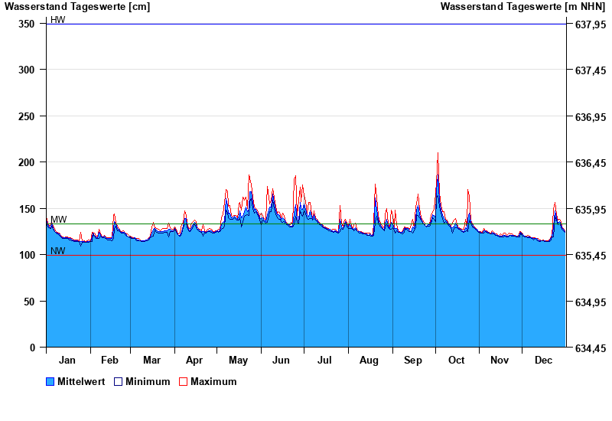
Task: Click the MW mean water line label
Action: pyautogui.click(x=59, y=220)
